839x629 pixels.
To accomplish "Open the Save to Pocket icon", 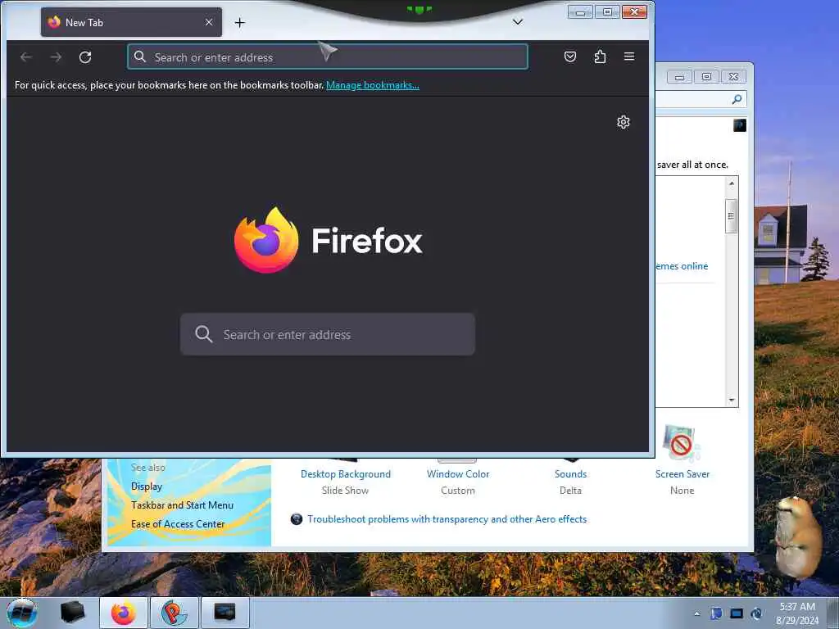I will [x=570, y=57].
